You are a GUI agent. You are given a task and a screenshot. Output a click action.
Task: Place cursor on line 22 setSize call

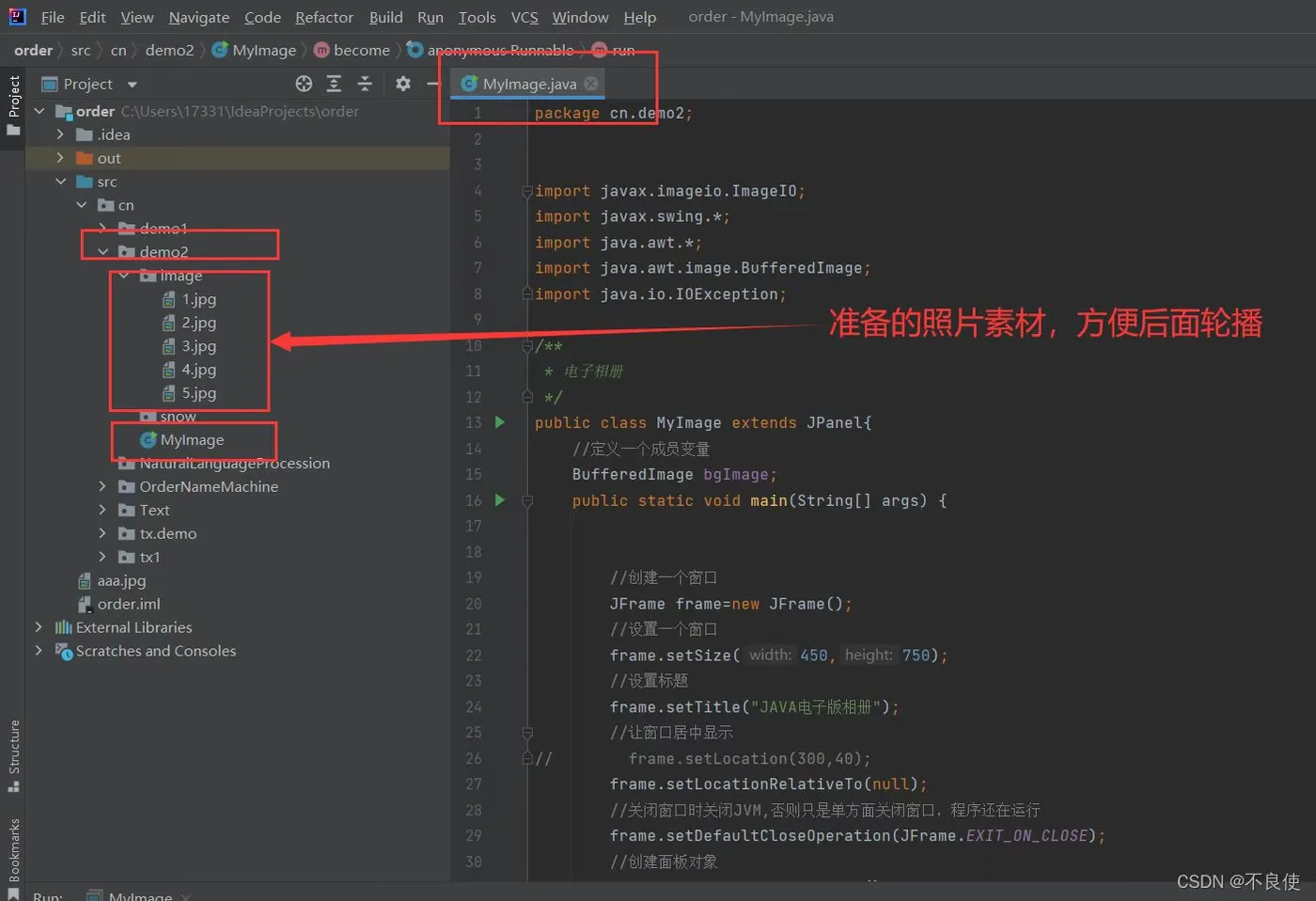tap(778, 655)
